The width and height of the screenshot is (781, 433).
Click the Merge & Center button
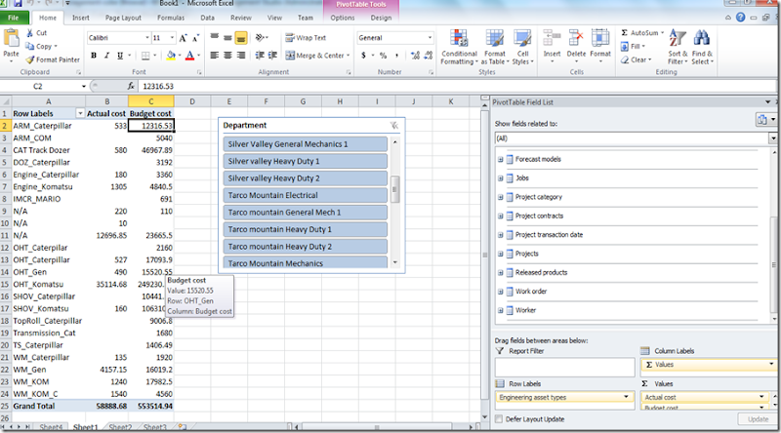(315, 56)
